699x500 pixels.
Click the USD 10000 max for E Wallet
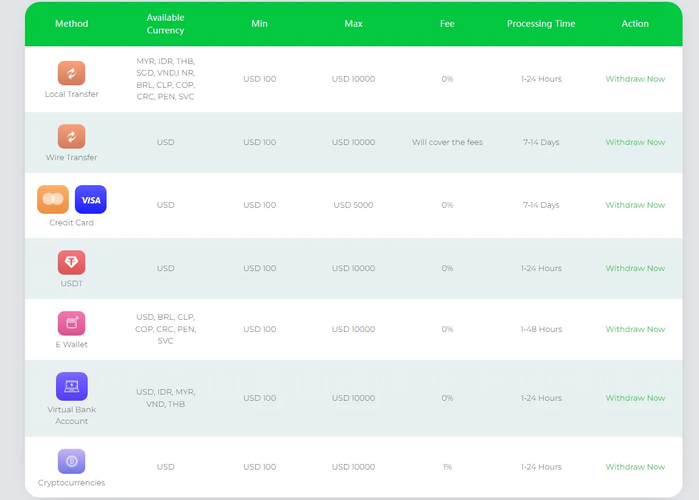point(354,329)
